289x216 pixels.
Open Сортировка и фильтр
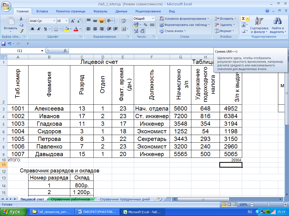pyautogui.click(x=259, y=25)
